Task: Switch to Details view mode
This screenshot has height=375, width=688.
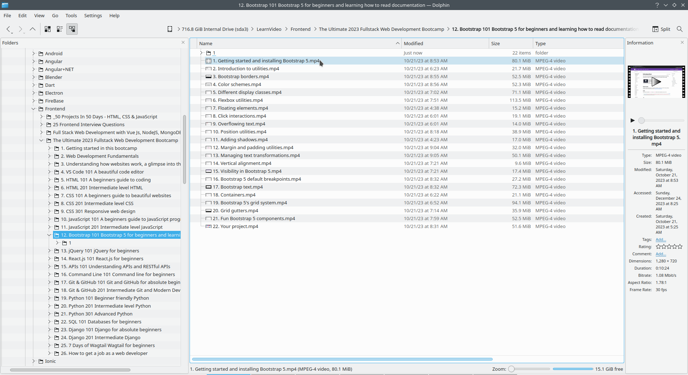Action: 72,29
